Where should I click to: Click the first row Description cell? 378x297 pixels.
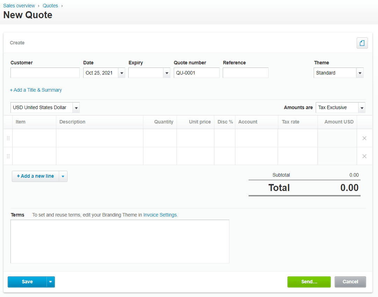click(100, 138)
